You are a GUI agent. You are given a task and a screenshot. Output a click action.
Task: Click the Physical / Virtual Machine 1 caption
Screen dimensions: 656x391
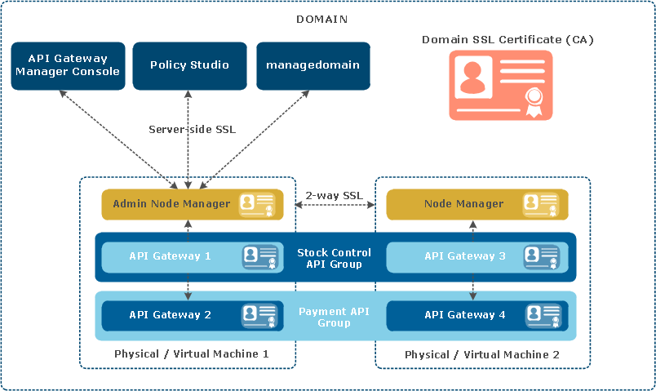(192, 354)
